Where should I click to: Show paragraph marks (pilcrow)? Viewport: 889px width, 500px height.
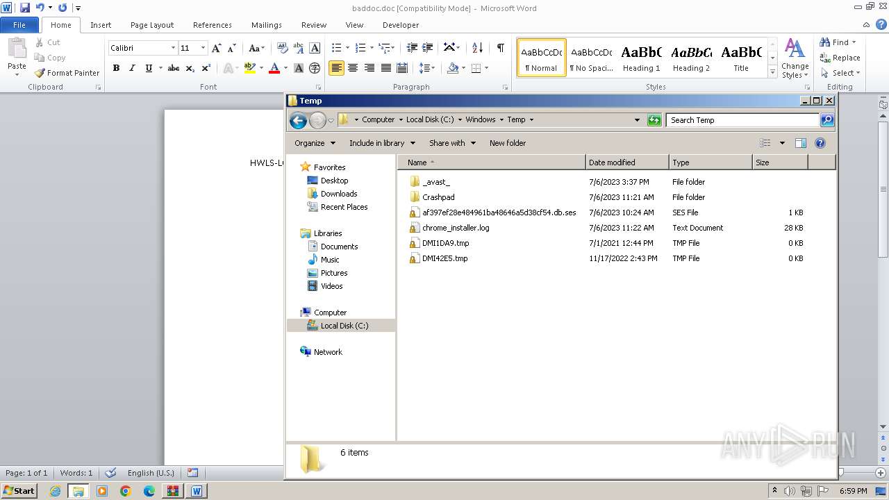(x=500, y=48)
